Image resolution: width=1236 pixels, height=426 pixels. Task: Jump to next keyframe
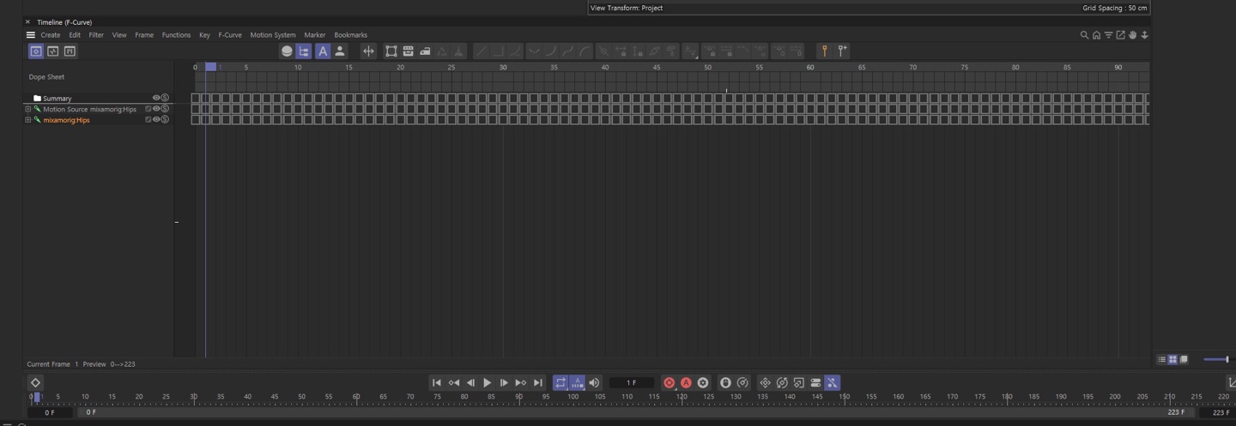click(520, 383)
